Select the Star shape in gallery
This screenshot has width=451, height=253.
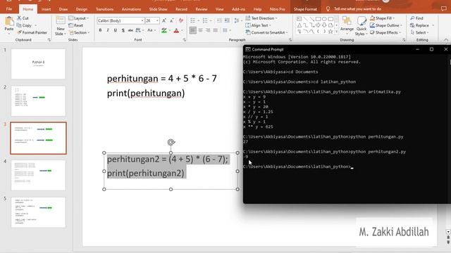[330, 32]
